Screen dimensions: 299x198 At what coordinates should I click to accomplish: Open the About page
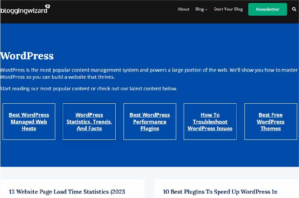click(183, 9)
